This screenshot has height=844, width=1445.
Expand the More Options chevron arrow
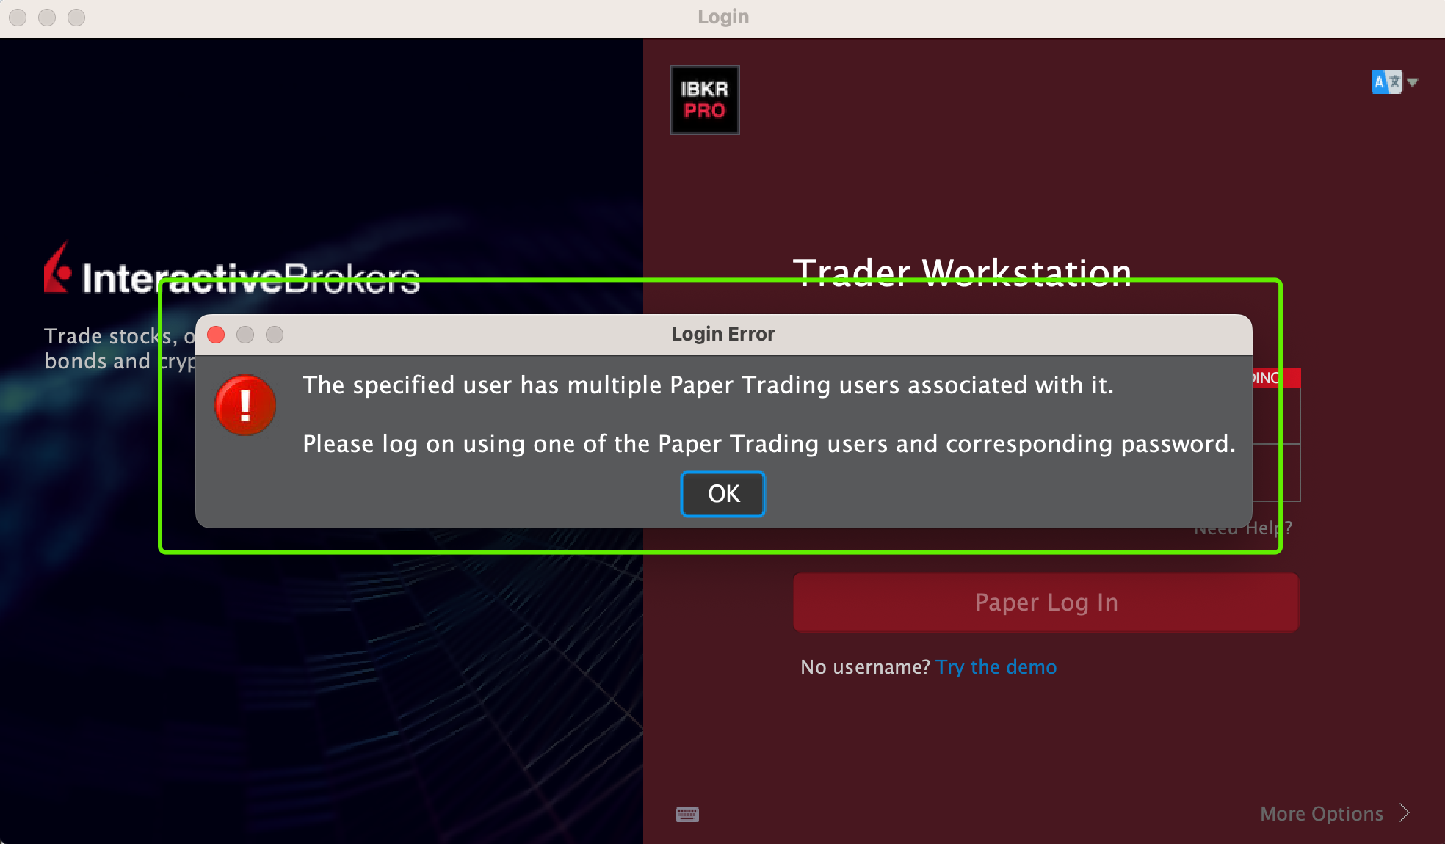(1405, 813)
